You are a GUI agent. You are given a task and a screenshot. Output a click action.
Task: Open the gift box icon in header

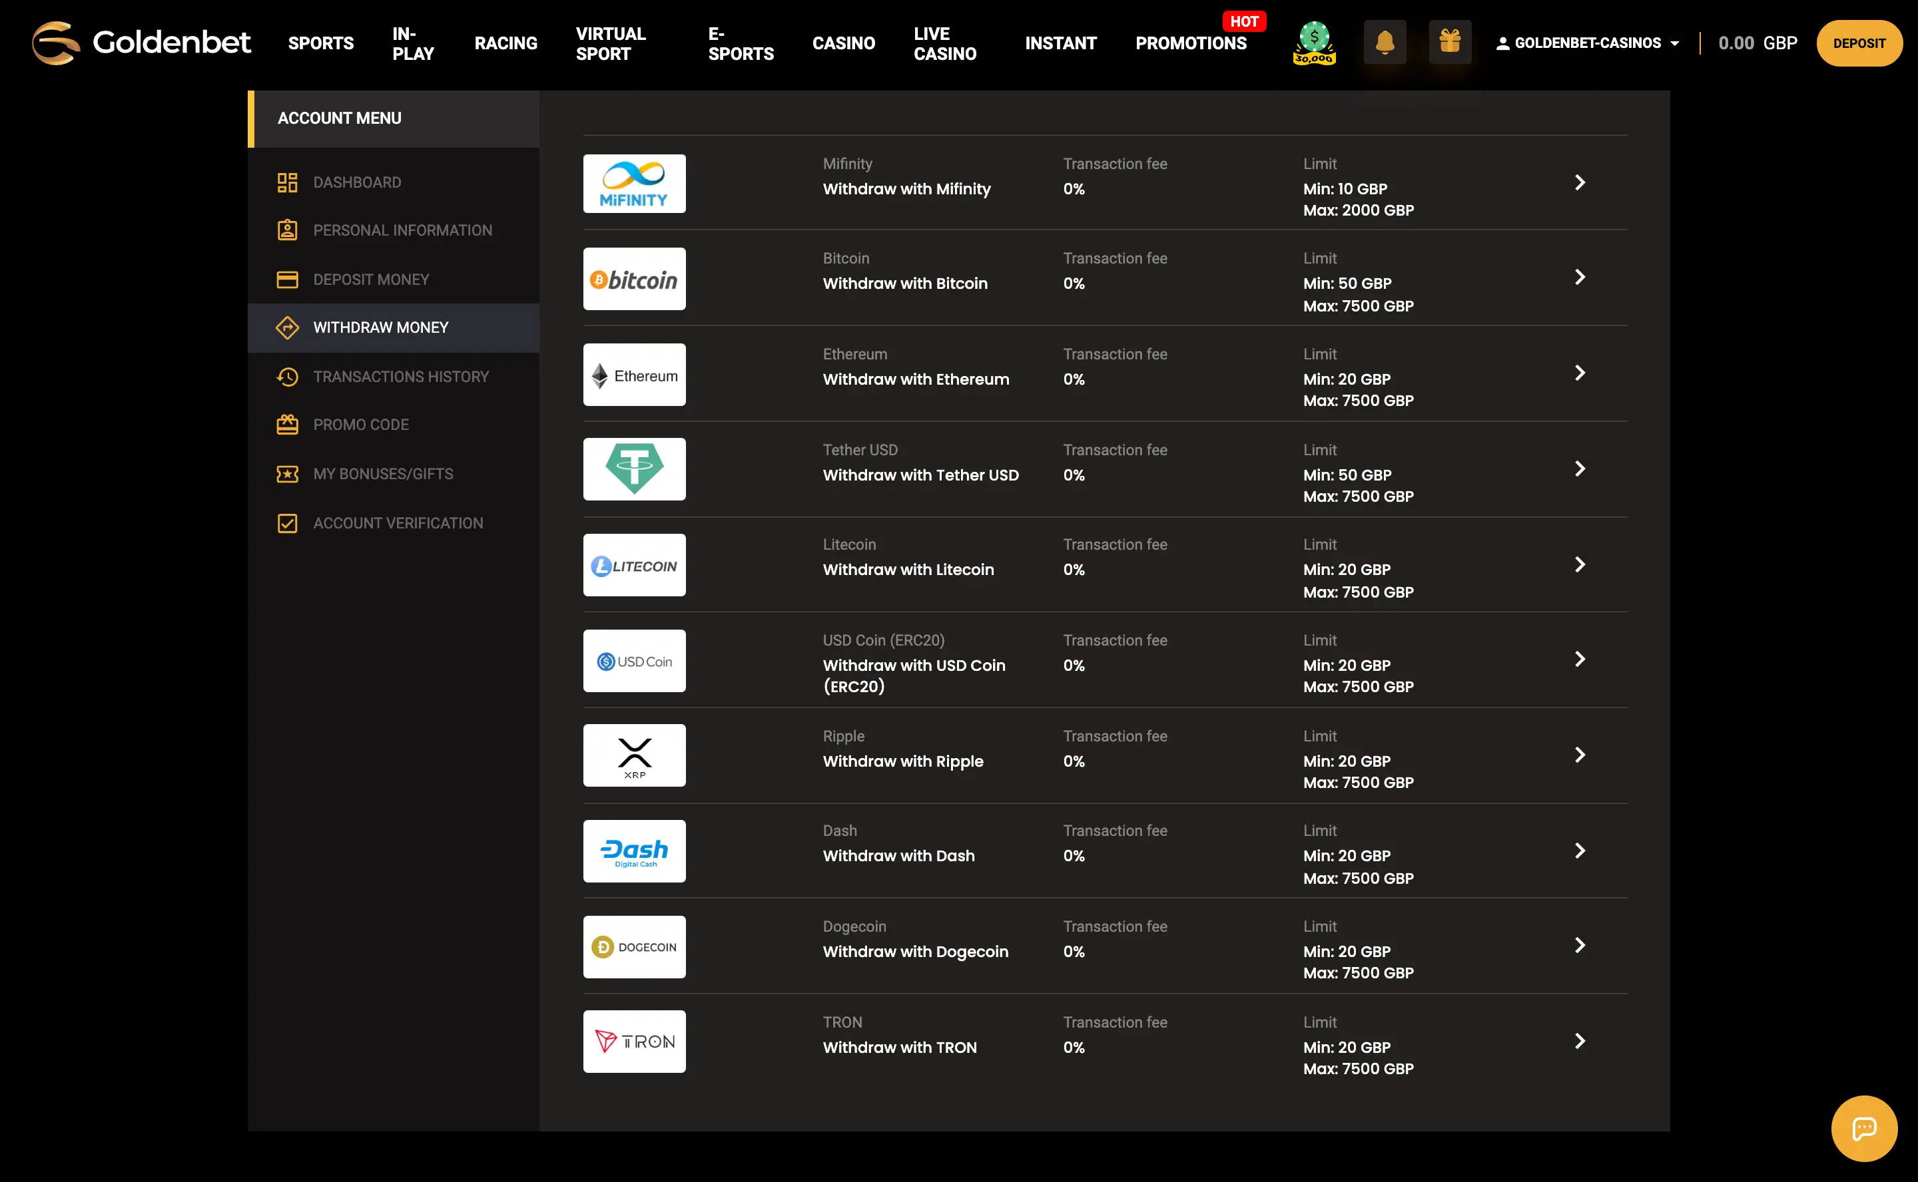pos(1449,42)
